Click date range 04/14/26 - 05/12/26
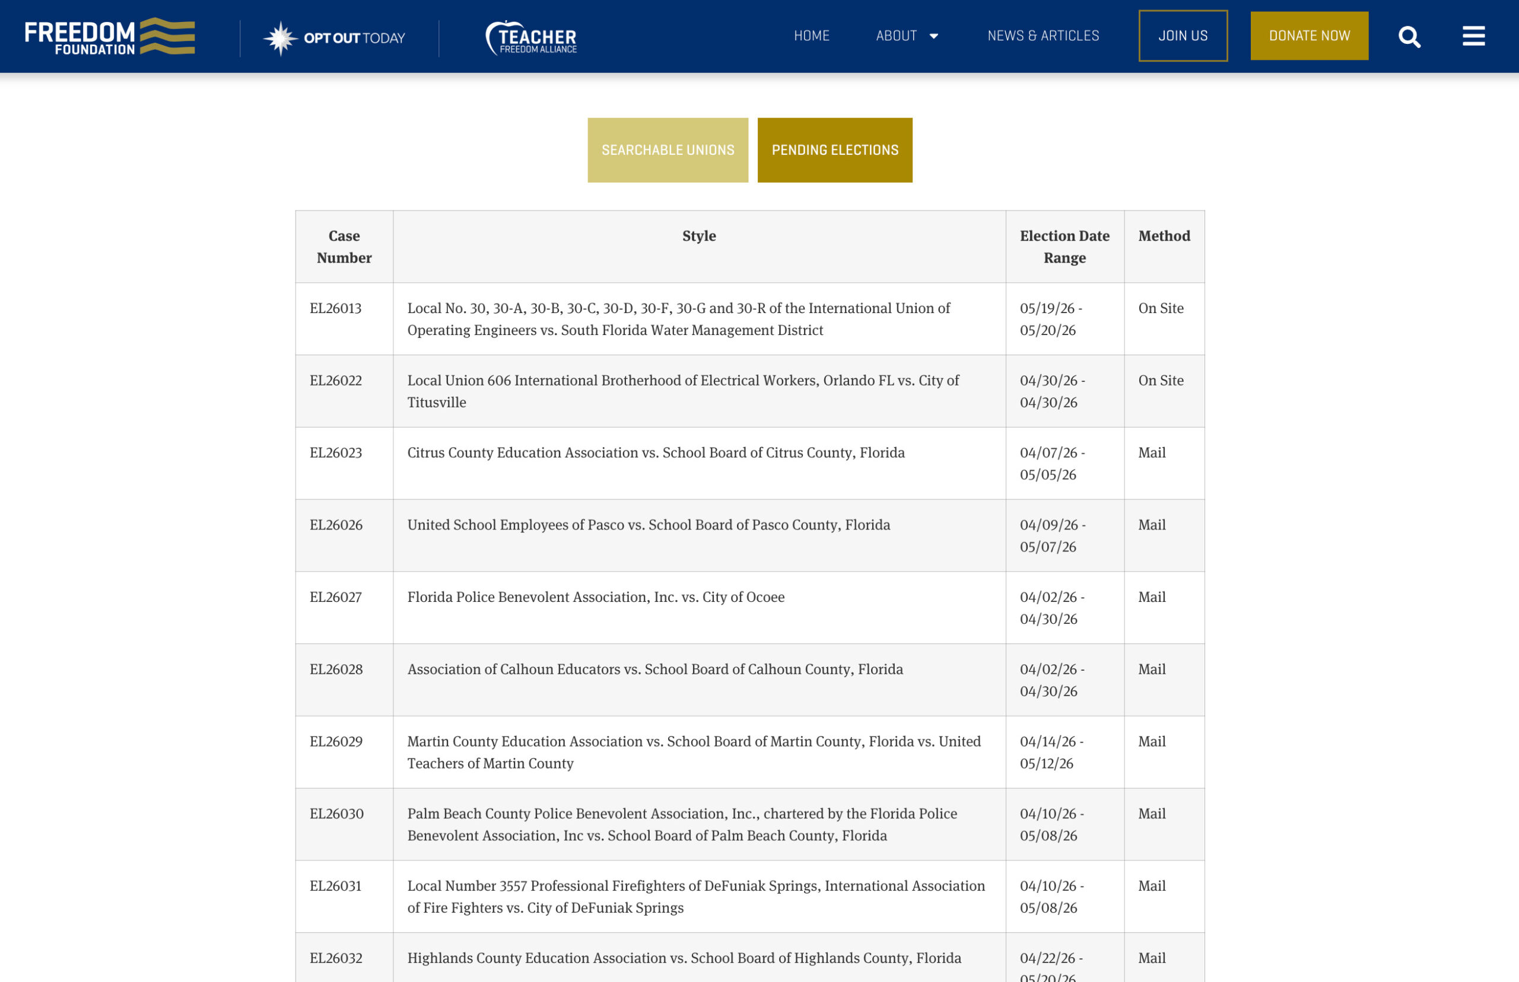1519x982 pixels. [1051, 753]
